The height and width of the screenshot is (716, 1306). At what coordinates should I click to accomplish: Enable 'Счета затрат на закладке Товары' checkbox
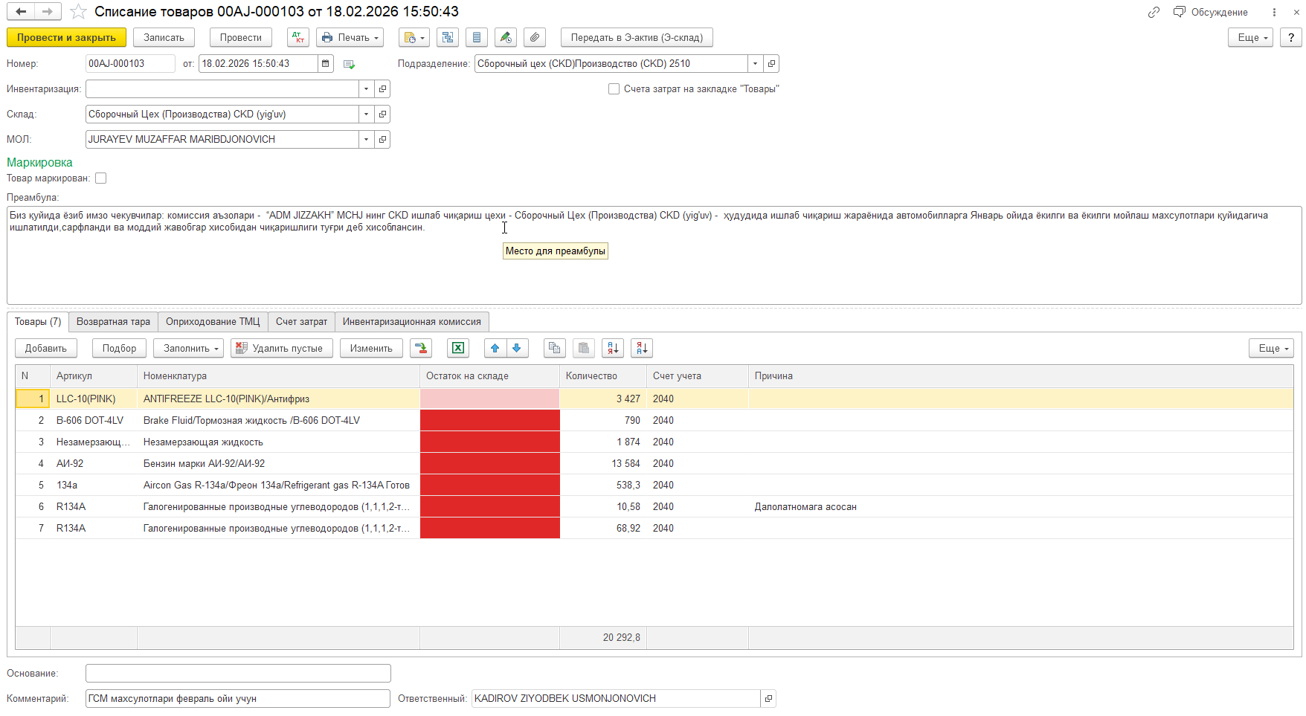(614, 89)
